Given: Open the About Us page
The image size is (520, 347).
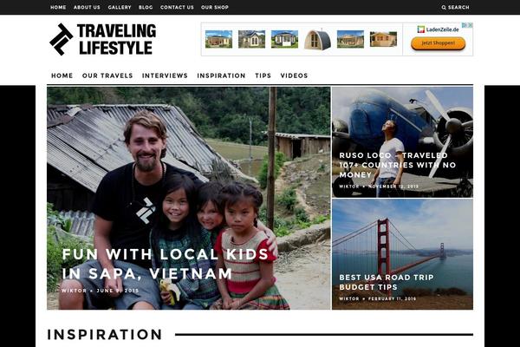Looking at the screenshot, I should pyautogui.click(x=87, y=7).
